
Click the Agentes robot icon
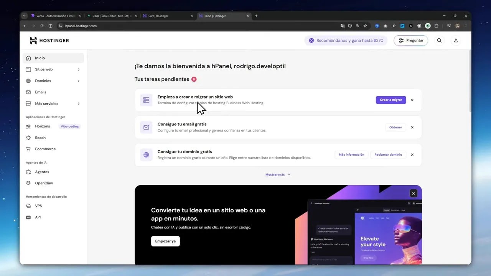(x=28, y=172)
